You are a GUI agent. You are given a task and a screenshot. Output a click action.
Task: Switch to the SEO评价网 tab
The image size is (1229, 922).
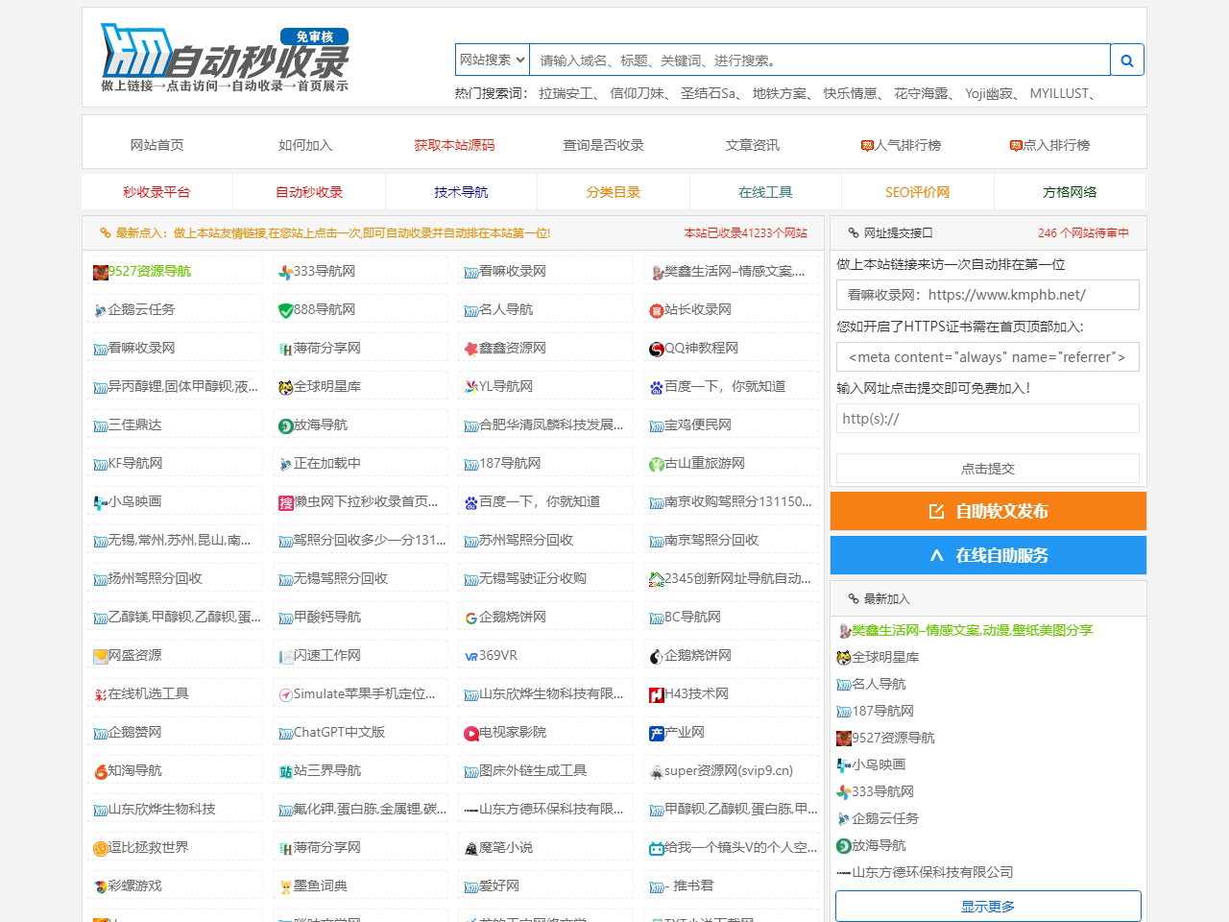coord(916,191)
